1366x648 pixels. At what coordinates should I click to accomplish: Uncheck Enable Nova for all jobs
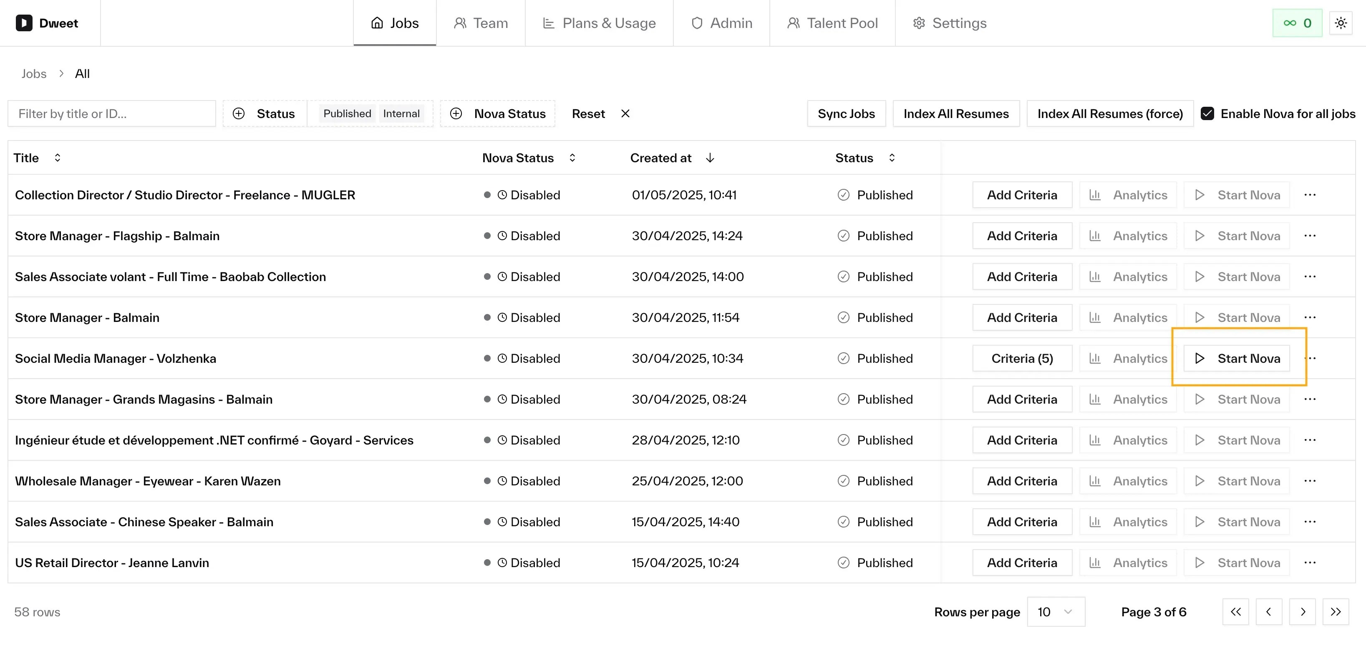pos(1207,113)
